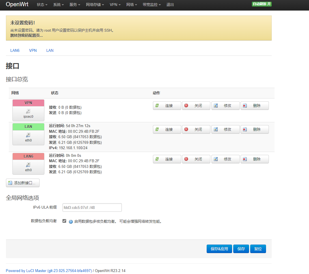Expand the VPN navigation menu
The width and height of the screenshot is (309, 274).
[x=115, y=5]
